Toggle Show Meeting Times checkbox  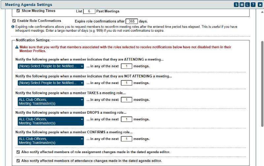tap(18, 11)
